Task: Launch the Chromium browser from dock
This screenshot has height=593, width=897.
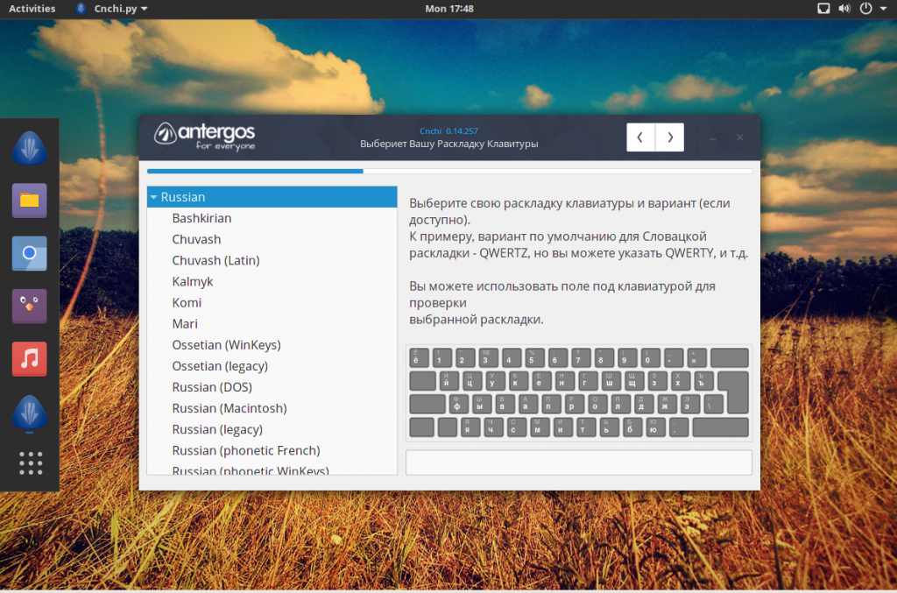Action: pyautogui.click(x=29, y=253)
